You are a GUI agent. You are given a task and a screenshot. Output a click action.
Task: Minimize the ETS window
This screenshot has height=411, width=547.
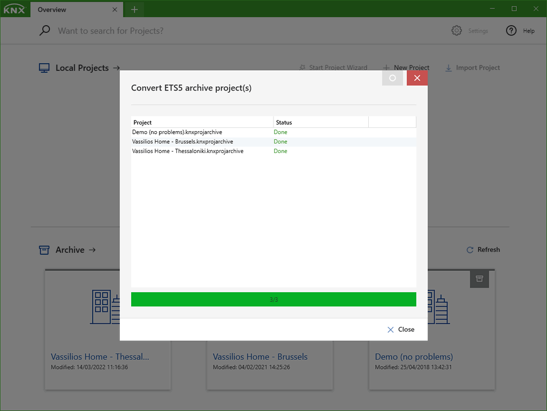(492, 9)
